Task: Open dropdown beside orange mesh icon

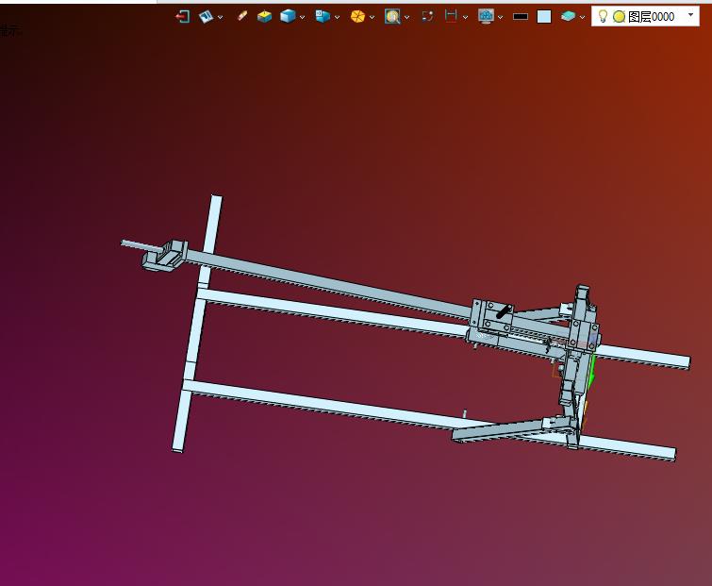Action: [372, 17]
